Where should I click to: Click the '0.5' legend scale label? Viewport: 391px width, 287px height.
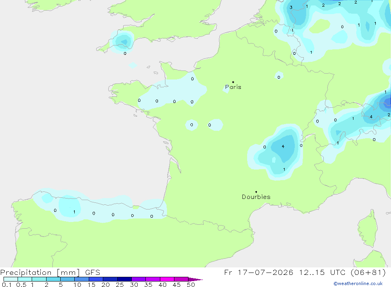(x=21, y=285)
